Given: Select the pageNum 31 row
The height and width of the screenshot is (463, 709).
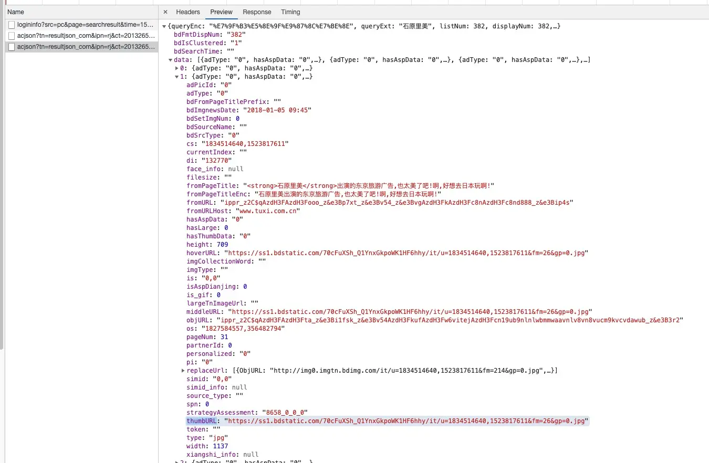Looking at the screenshot, I should pyautogui.click(x=207, y=337).
